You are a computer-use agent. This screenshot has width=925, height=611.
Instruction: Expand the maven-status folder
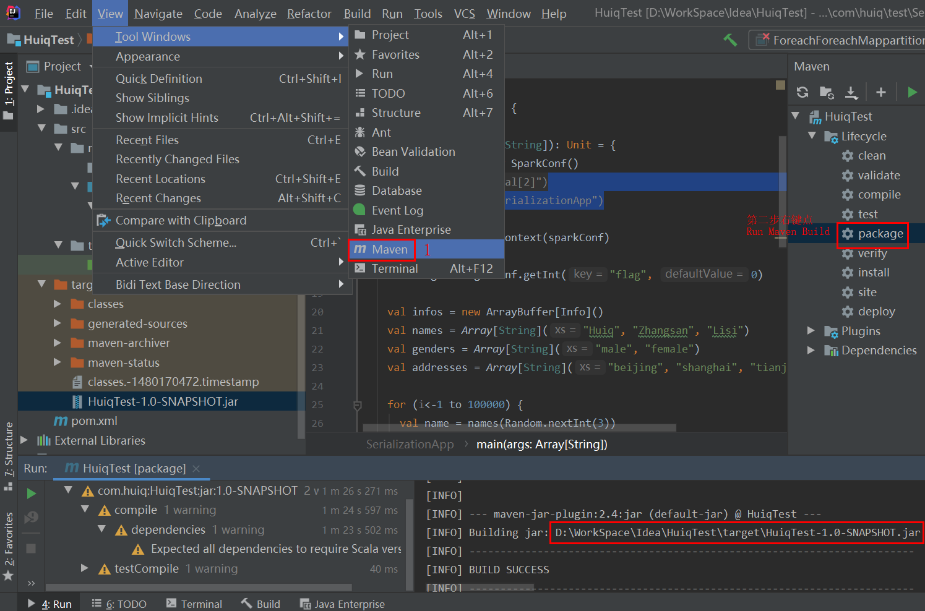(x=58, y=362)
